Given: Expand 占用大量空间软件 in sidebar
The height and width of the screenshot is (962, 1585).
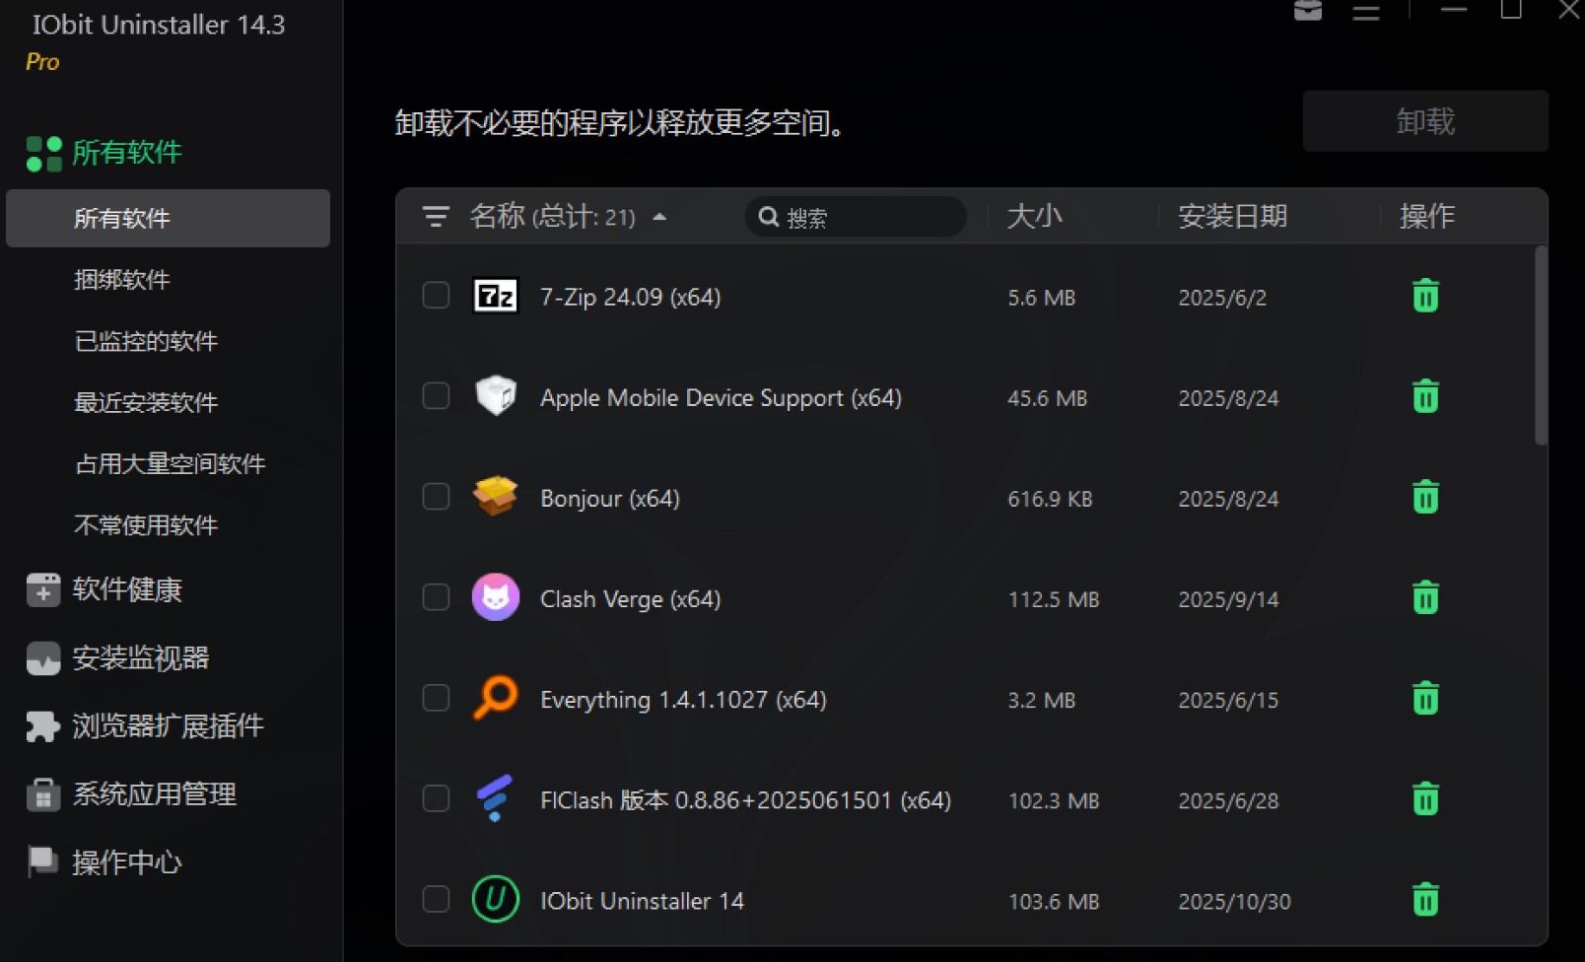Looking at the screenshot, I should point(171,464).
